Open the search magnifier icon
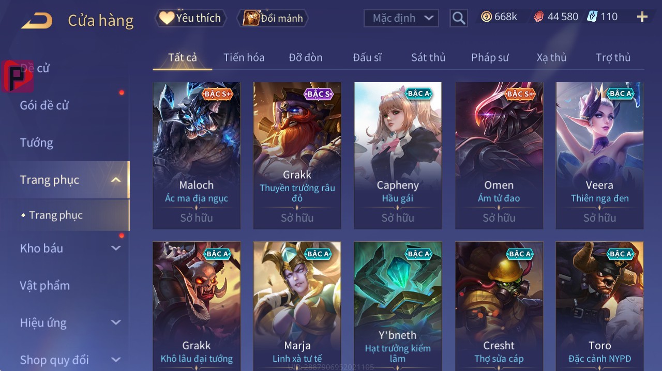 (459, 18)
